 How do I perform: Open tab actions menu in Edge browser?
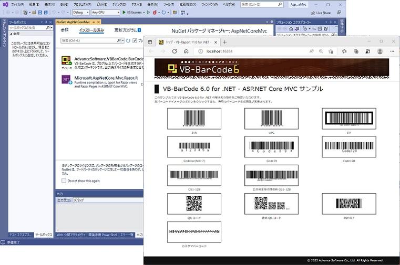click(150, 42)
